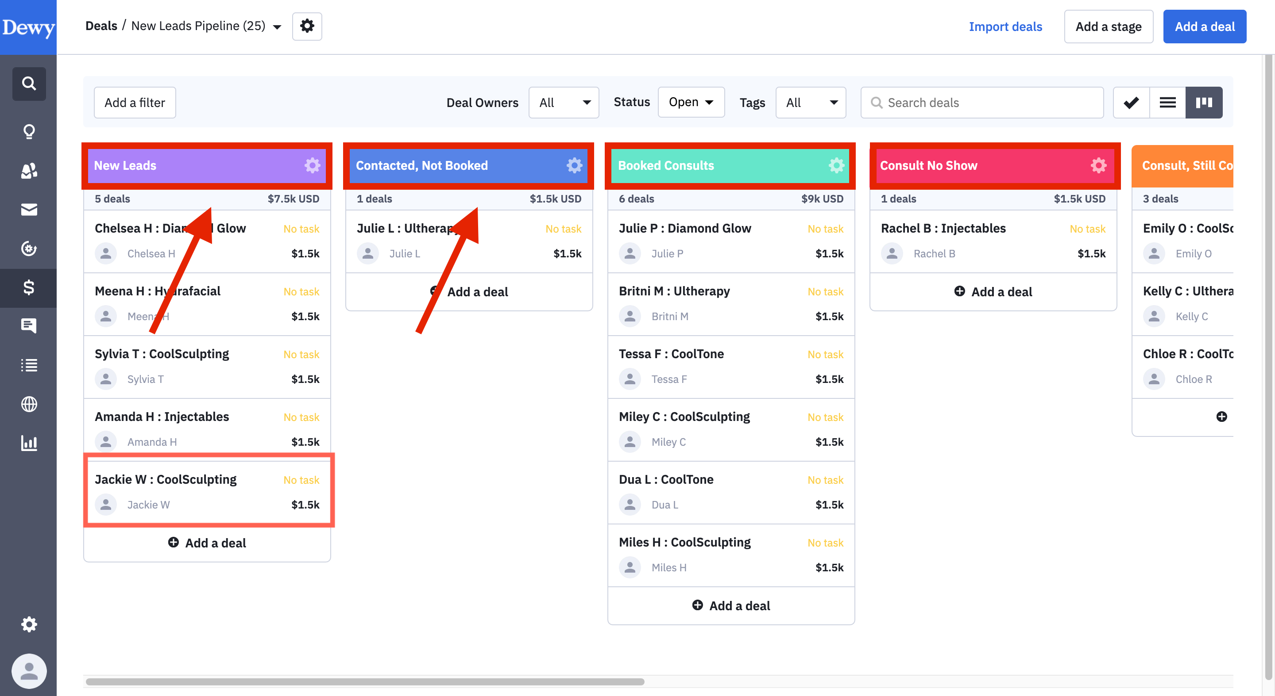Image resolution: width=1275 pixels, height=696 pixels.
Task: Open the Deals breadcrumb menu item
Action: point(101,25)
